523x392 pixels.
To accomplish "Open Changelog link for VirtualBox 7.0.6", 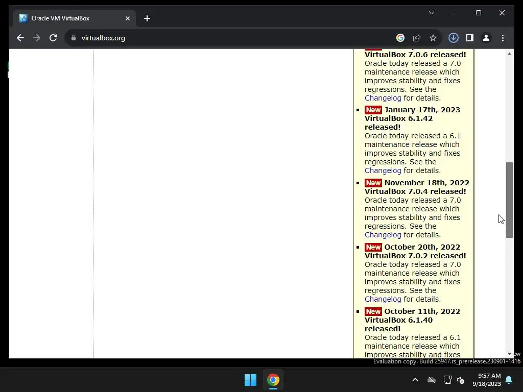I will (x=383, y=98).
